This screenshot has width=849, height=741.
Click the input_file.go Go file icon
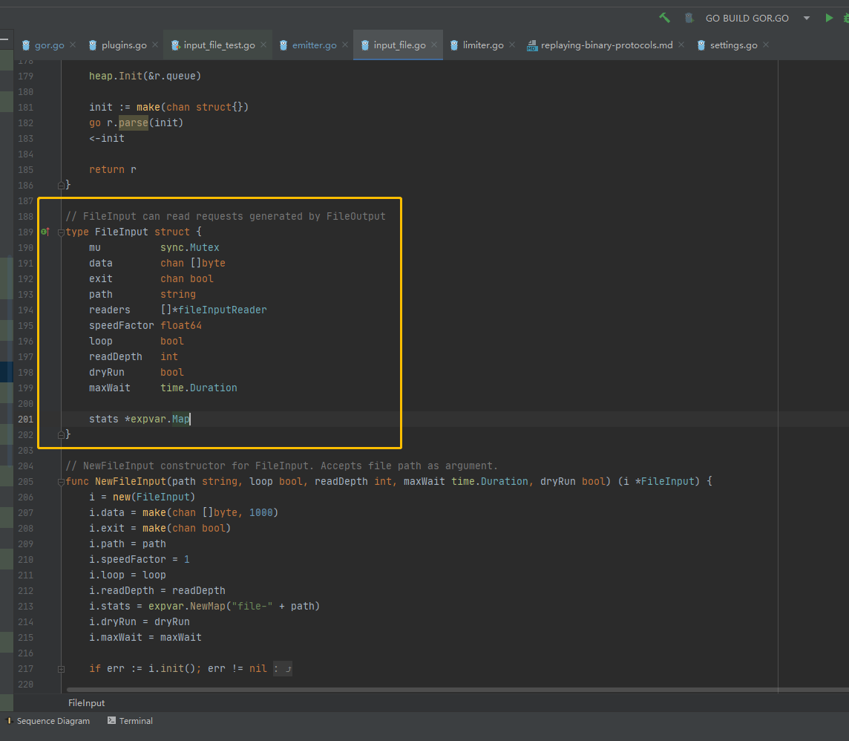point(364,45)
